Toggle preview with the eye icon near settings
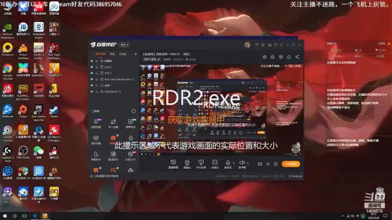The image size is (392, 220). (x=268, y=164)
